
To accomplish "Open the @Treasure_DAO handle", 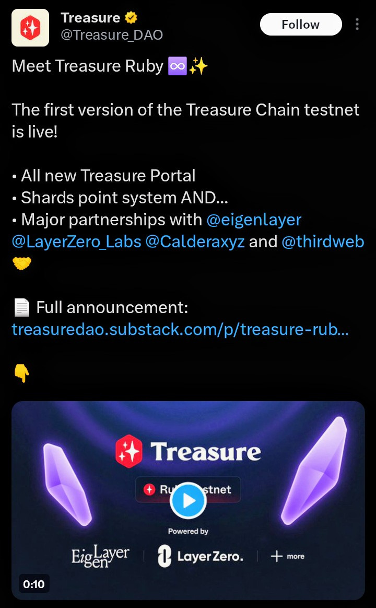I will [112, 35].
